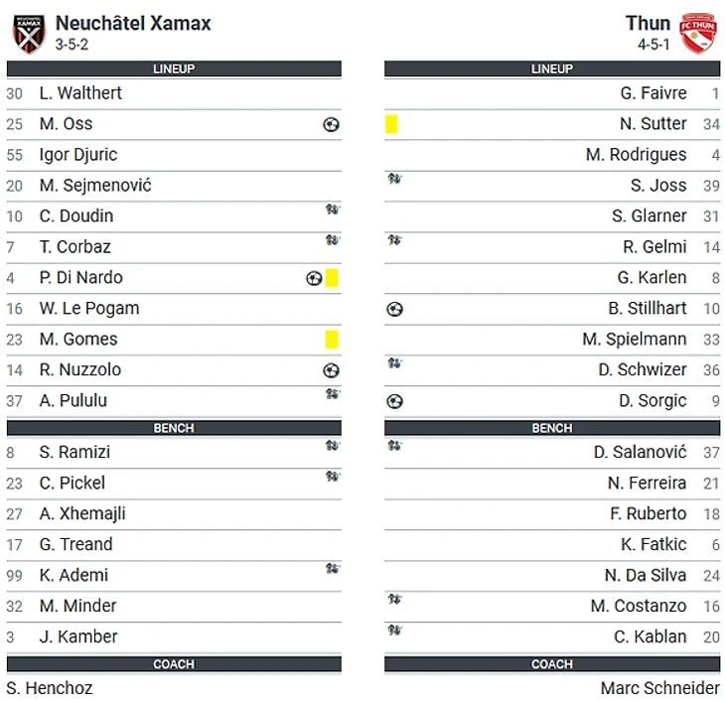The width and height of the screenshot is (725, 702).
Task: Click the yellow card beside M. Gomes
Action: coord(332,340)
